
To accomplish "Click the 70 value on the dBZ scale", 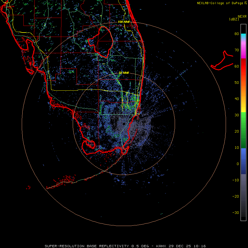I will pos(237,50).
